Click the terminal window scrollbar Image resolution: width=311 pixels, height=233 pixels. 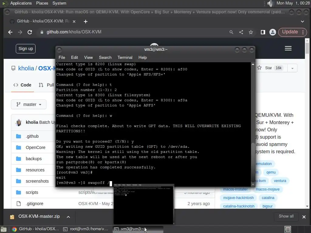(x=253, y=163)
